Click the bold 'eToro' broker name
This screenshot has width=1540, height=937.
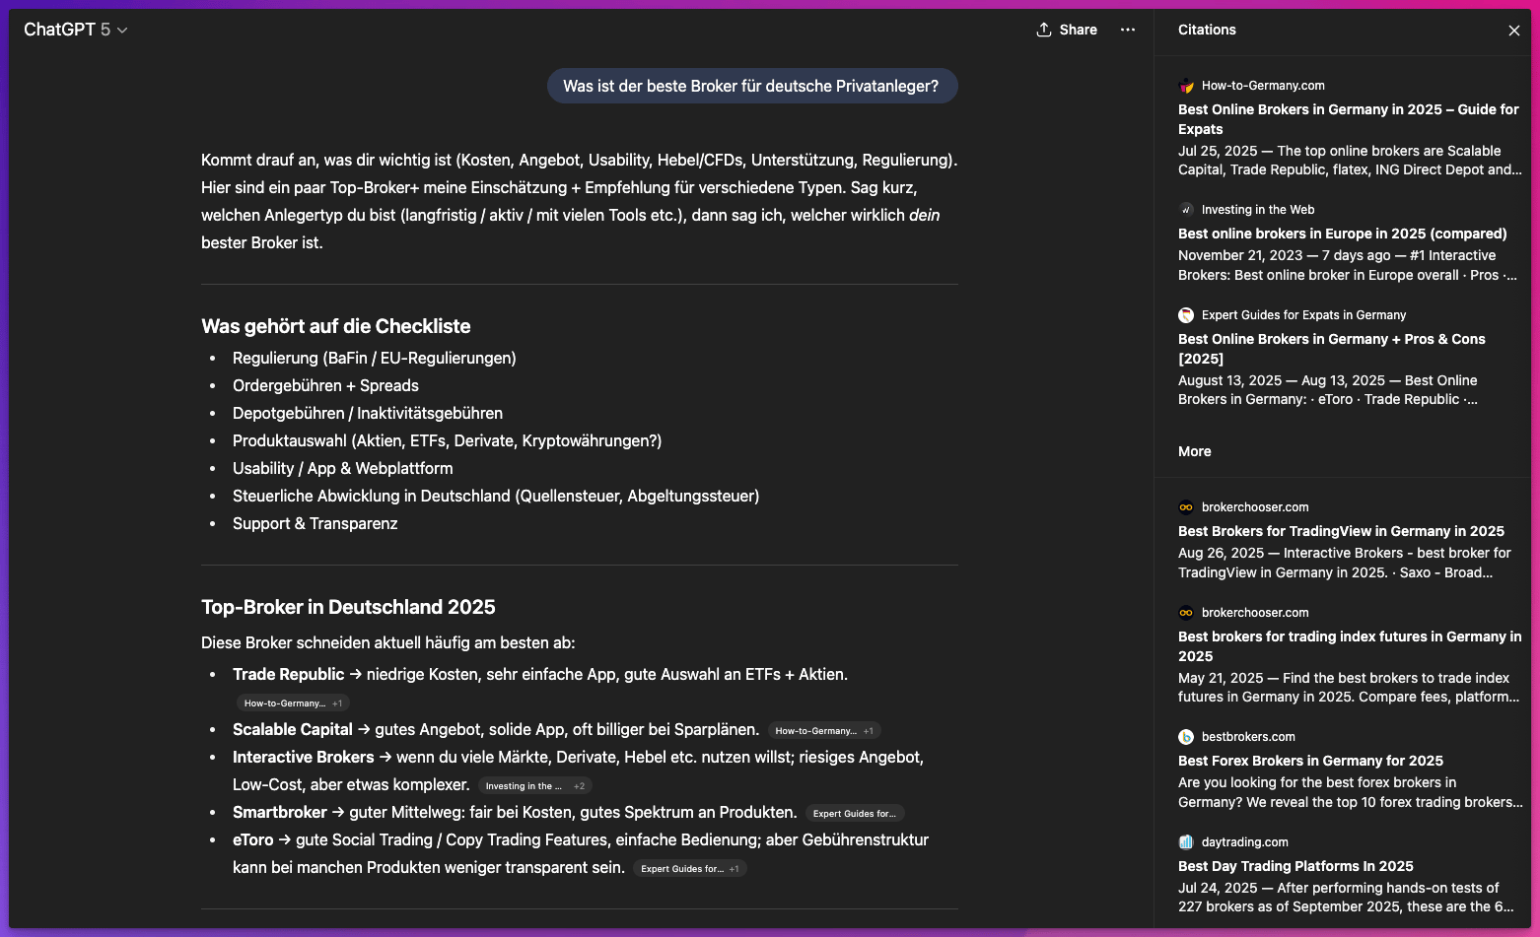click(253, 840)
